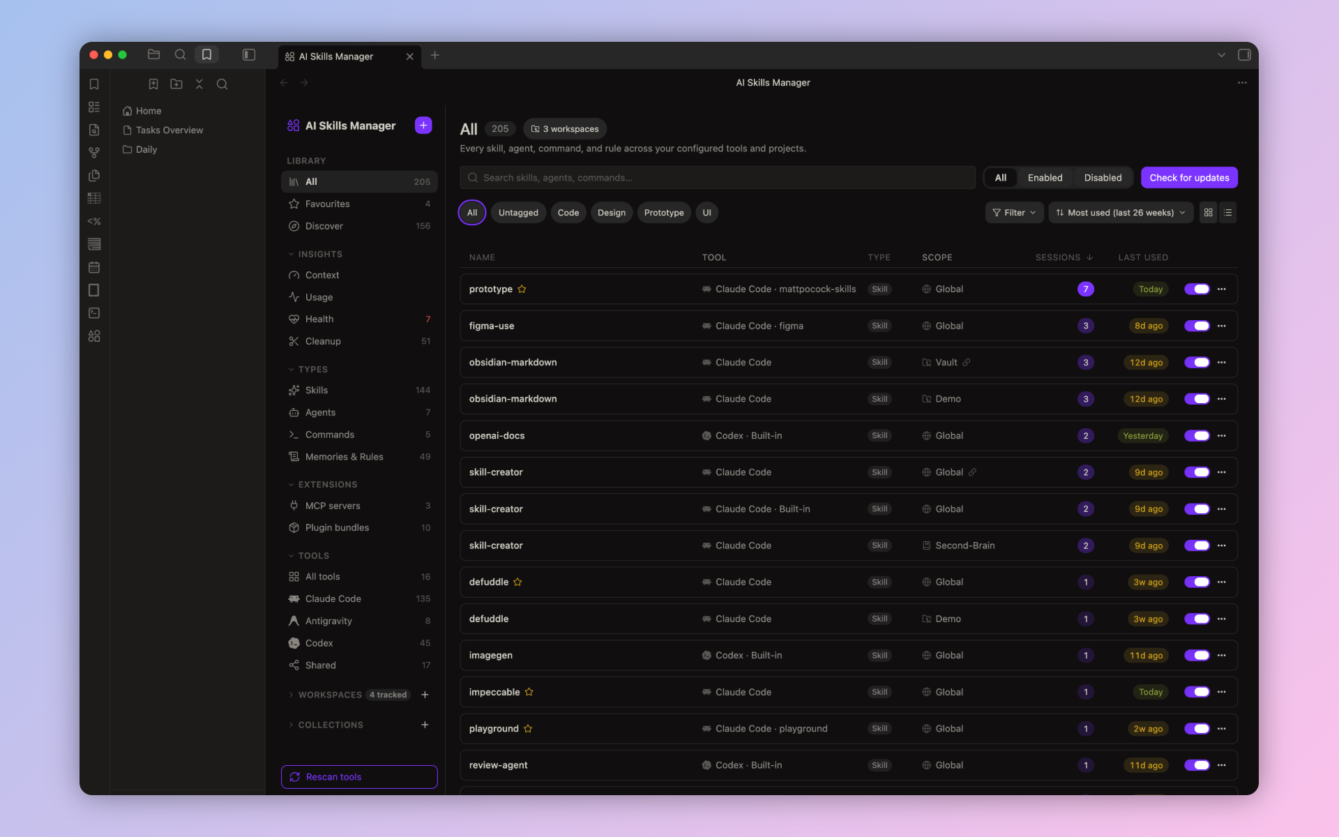The image size is (1339, 837).
Task: Click the purple plus button beside AI Skills Manager
Action: (x=423, y=125)
